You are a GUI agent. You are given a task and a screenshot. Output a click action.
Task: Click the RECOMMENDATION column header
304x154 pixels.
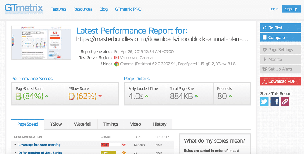[x=28, y=137]
